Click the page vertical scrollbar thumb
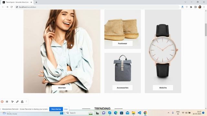Screen dimensions: 207x116 click(x=206, y=30)
